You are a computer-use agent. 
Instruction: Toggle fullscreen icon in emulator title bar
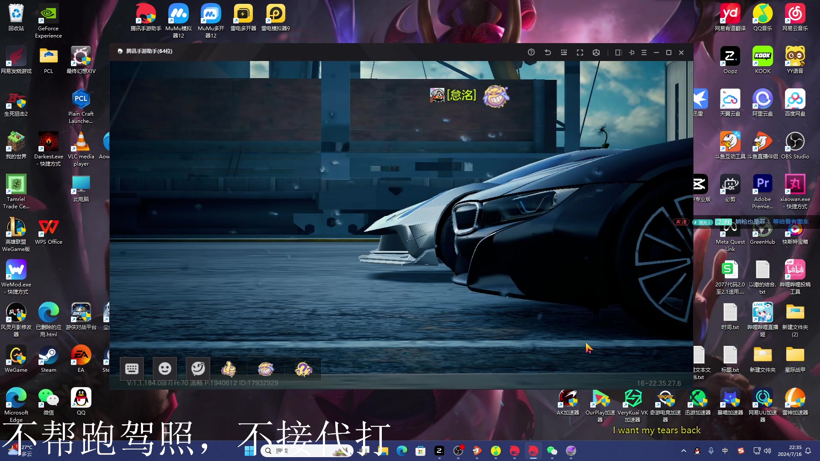580,53
